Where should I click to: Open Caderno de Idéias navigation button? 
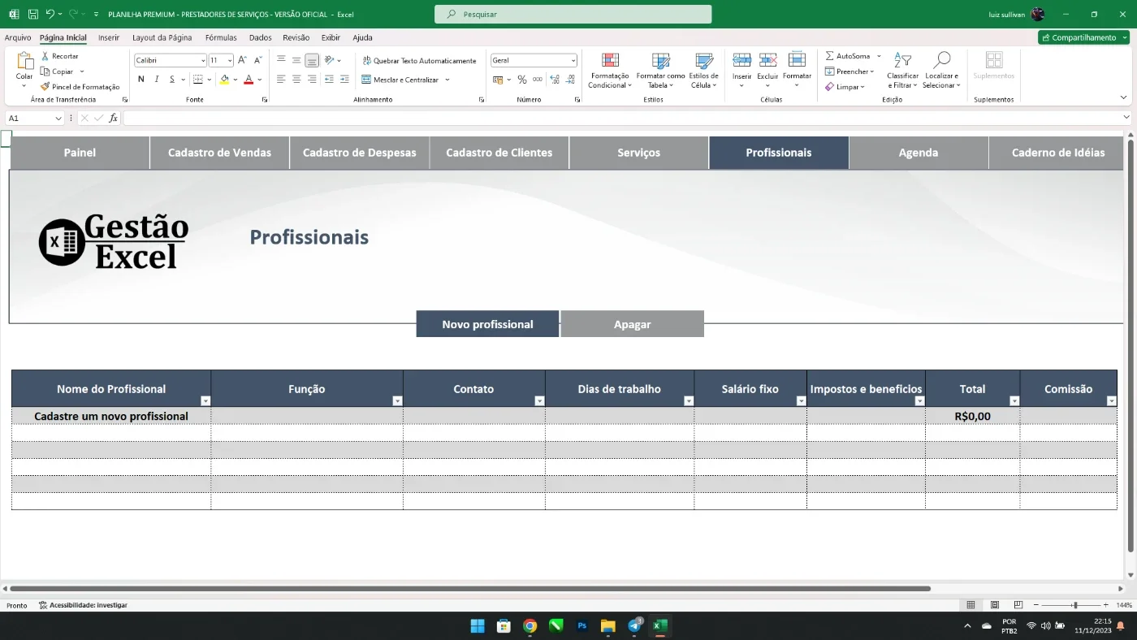1057,153
